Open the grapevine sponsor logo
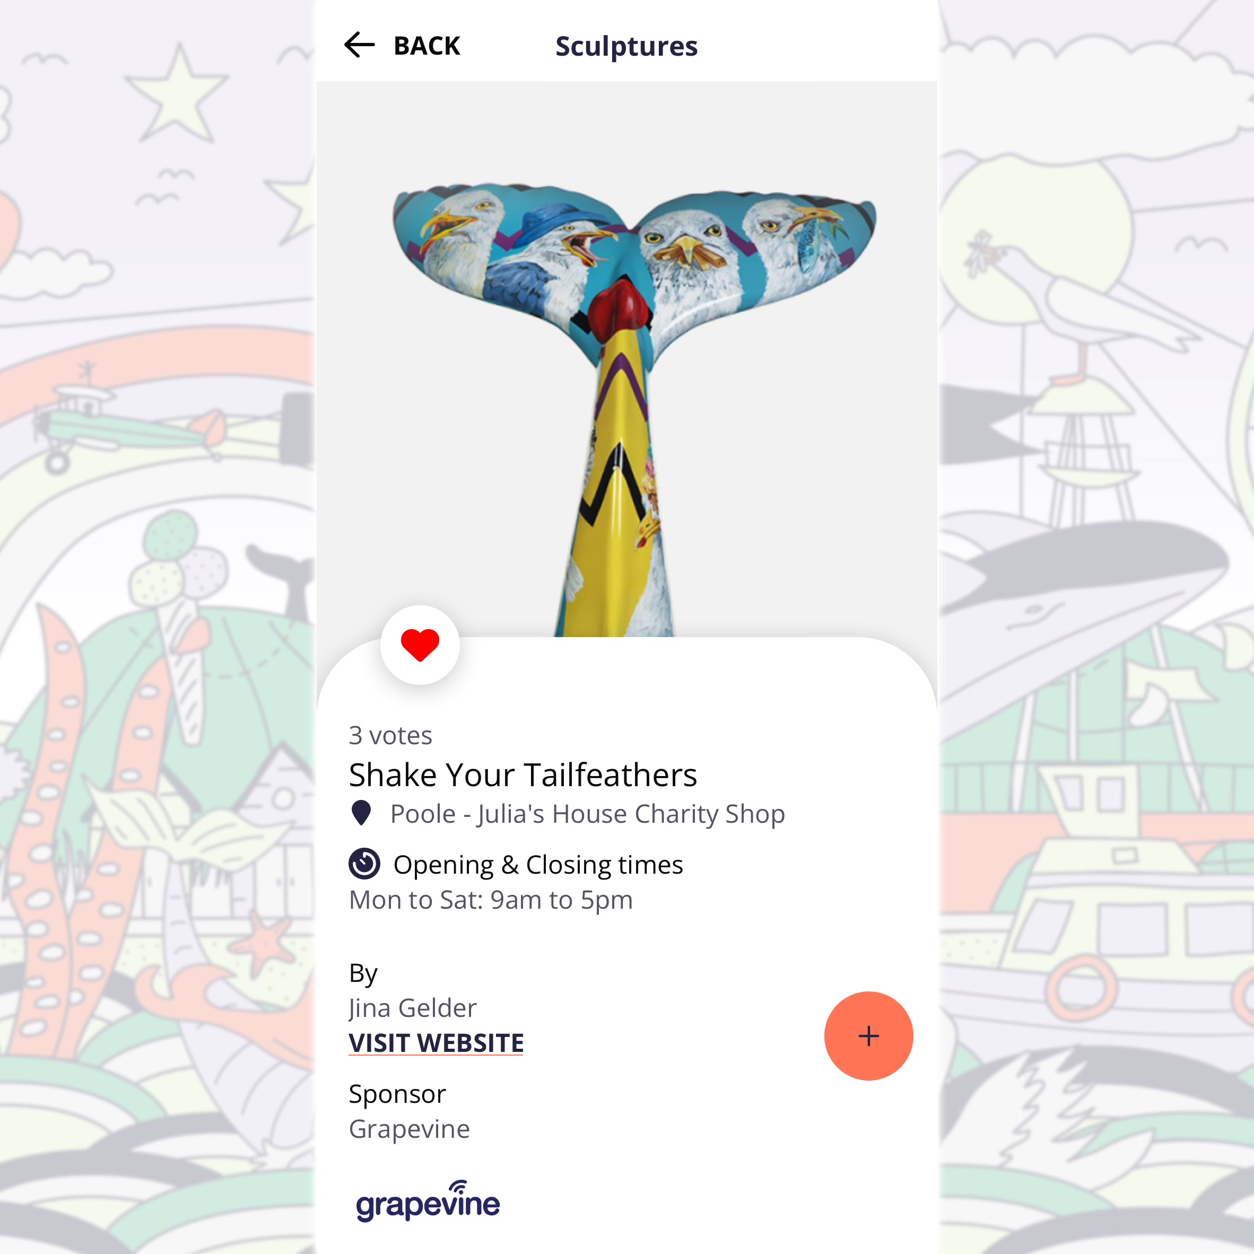The width and height of the screenshot is (1254, 1254). [428, 1201]
